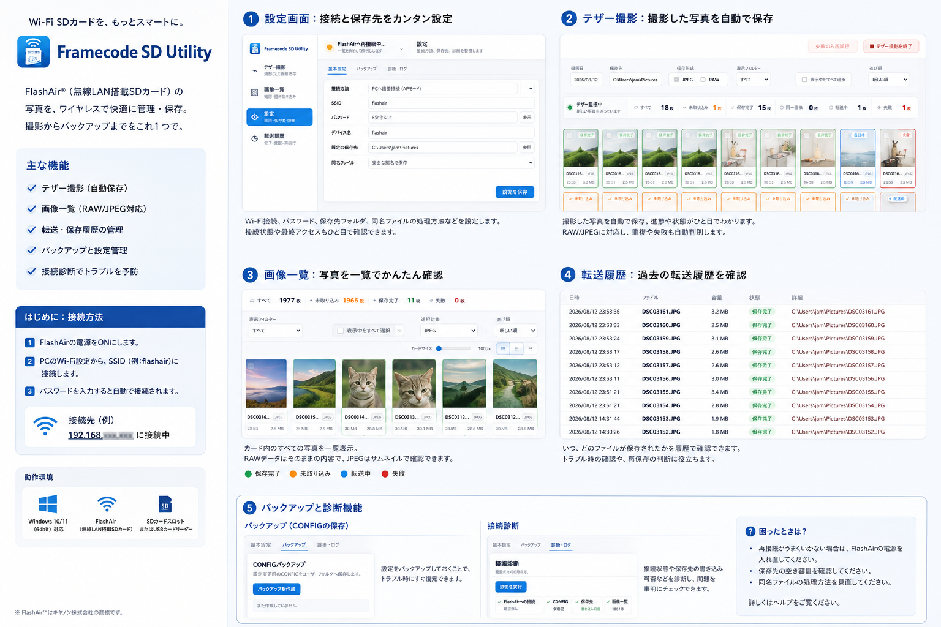Viewport: 941px width, 627px height.
Task: Select the 設定 gear icon in the sidebar
Action: [255, 117]
